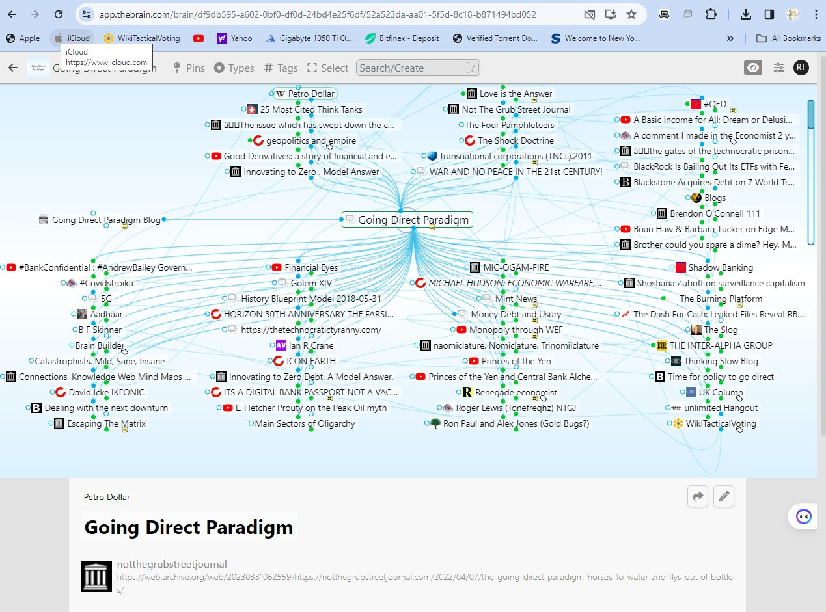
Task: Select Main Sectors of Oligarchy thought
Action: [305, 423]
